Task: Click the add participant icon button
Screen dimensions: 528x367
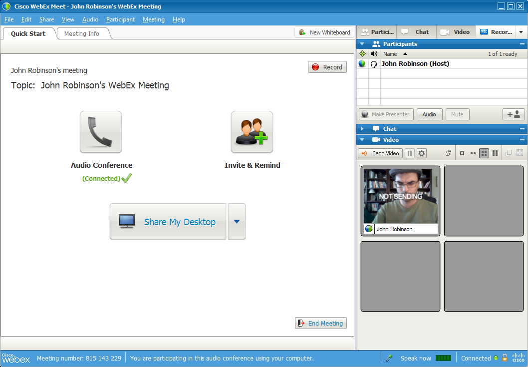Action: 514,114
